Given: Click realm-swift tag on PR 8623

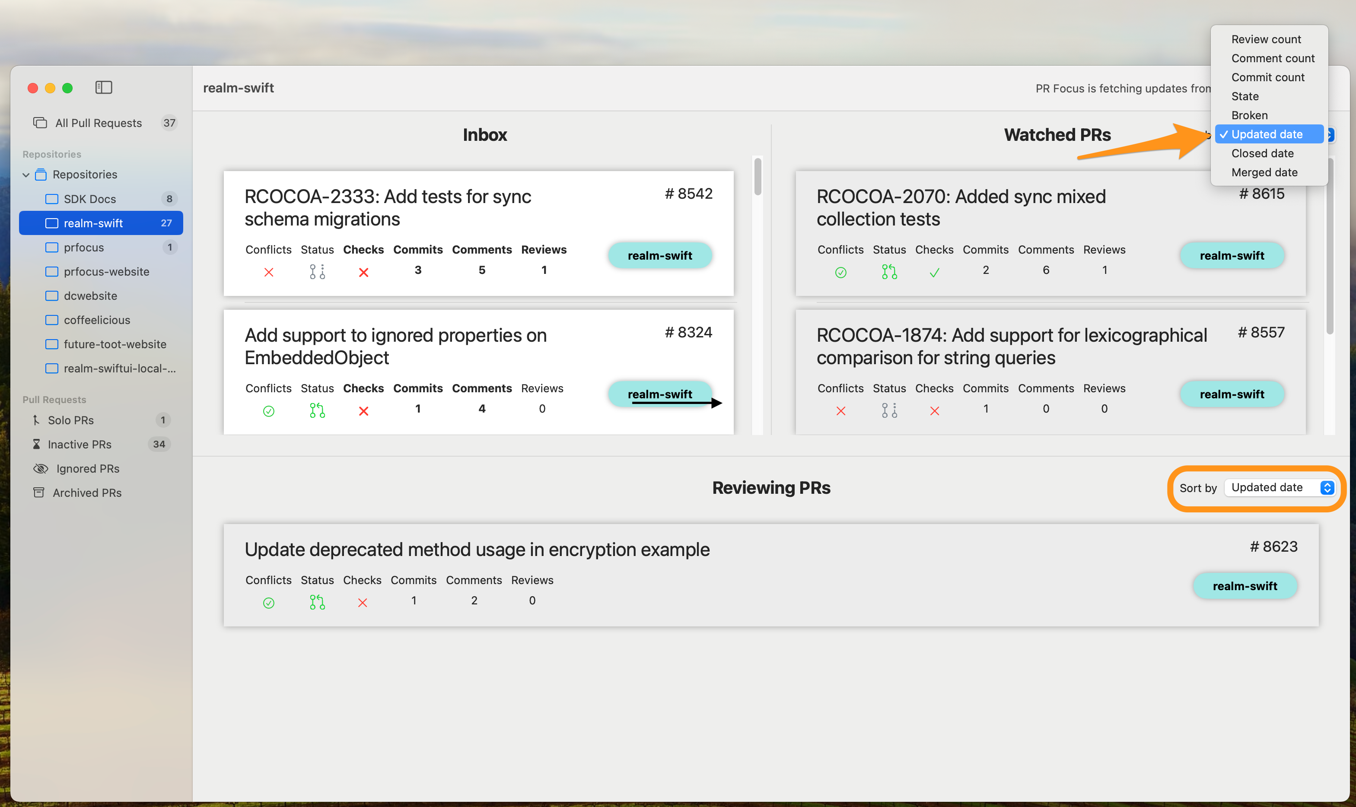Looking at the screenshot, I should point(1245,586).
